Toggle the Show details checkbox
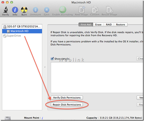 pyautogui.click(x=52, y=58)
